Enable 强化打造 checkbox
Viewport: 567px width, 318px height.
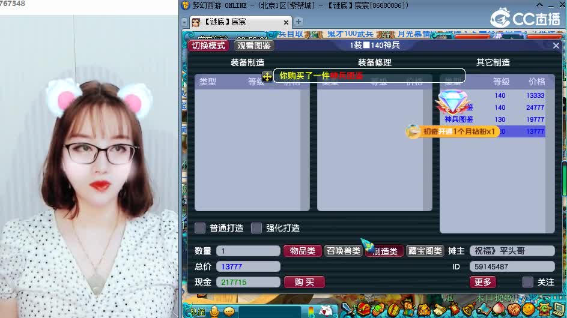click(256, 228)
